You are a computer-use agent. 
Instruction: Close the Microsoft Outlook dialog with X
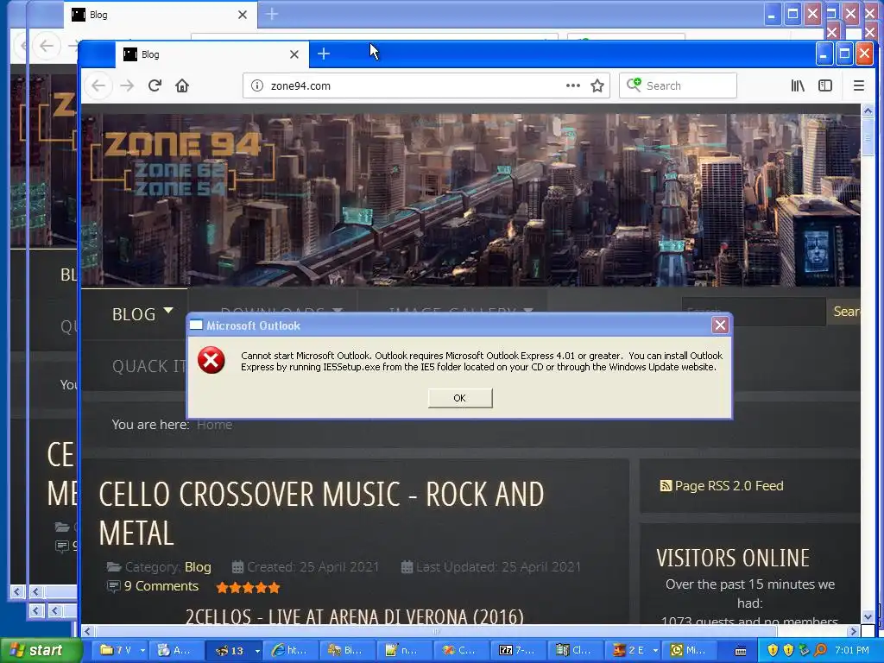click(x=720, y=325)
